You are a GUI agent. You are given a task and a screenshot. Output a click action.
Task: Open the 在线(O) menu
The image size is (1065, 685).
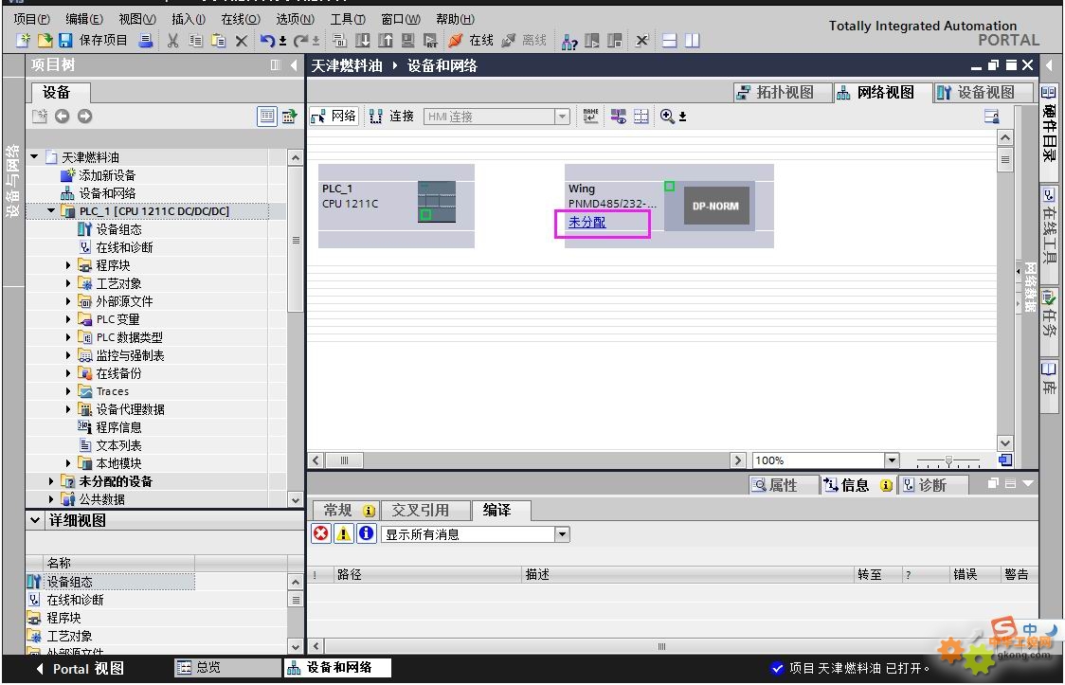click(x=241, y=19)
